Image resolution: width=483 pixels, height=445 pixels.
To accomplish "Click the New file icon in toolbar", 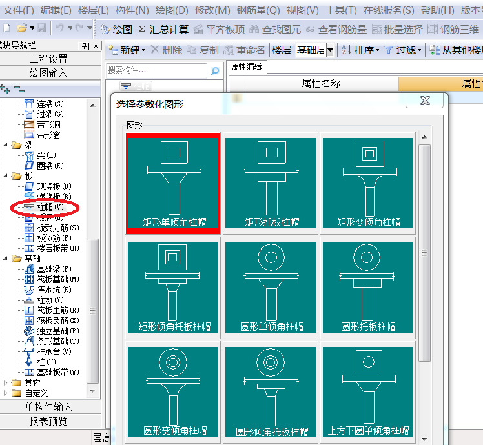I will pos(6,28).
